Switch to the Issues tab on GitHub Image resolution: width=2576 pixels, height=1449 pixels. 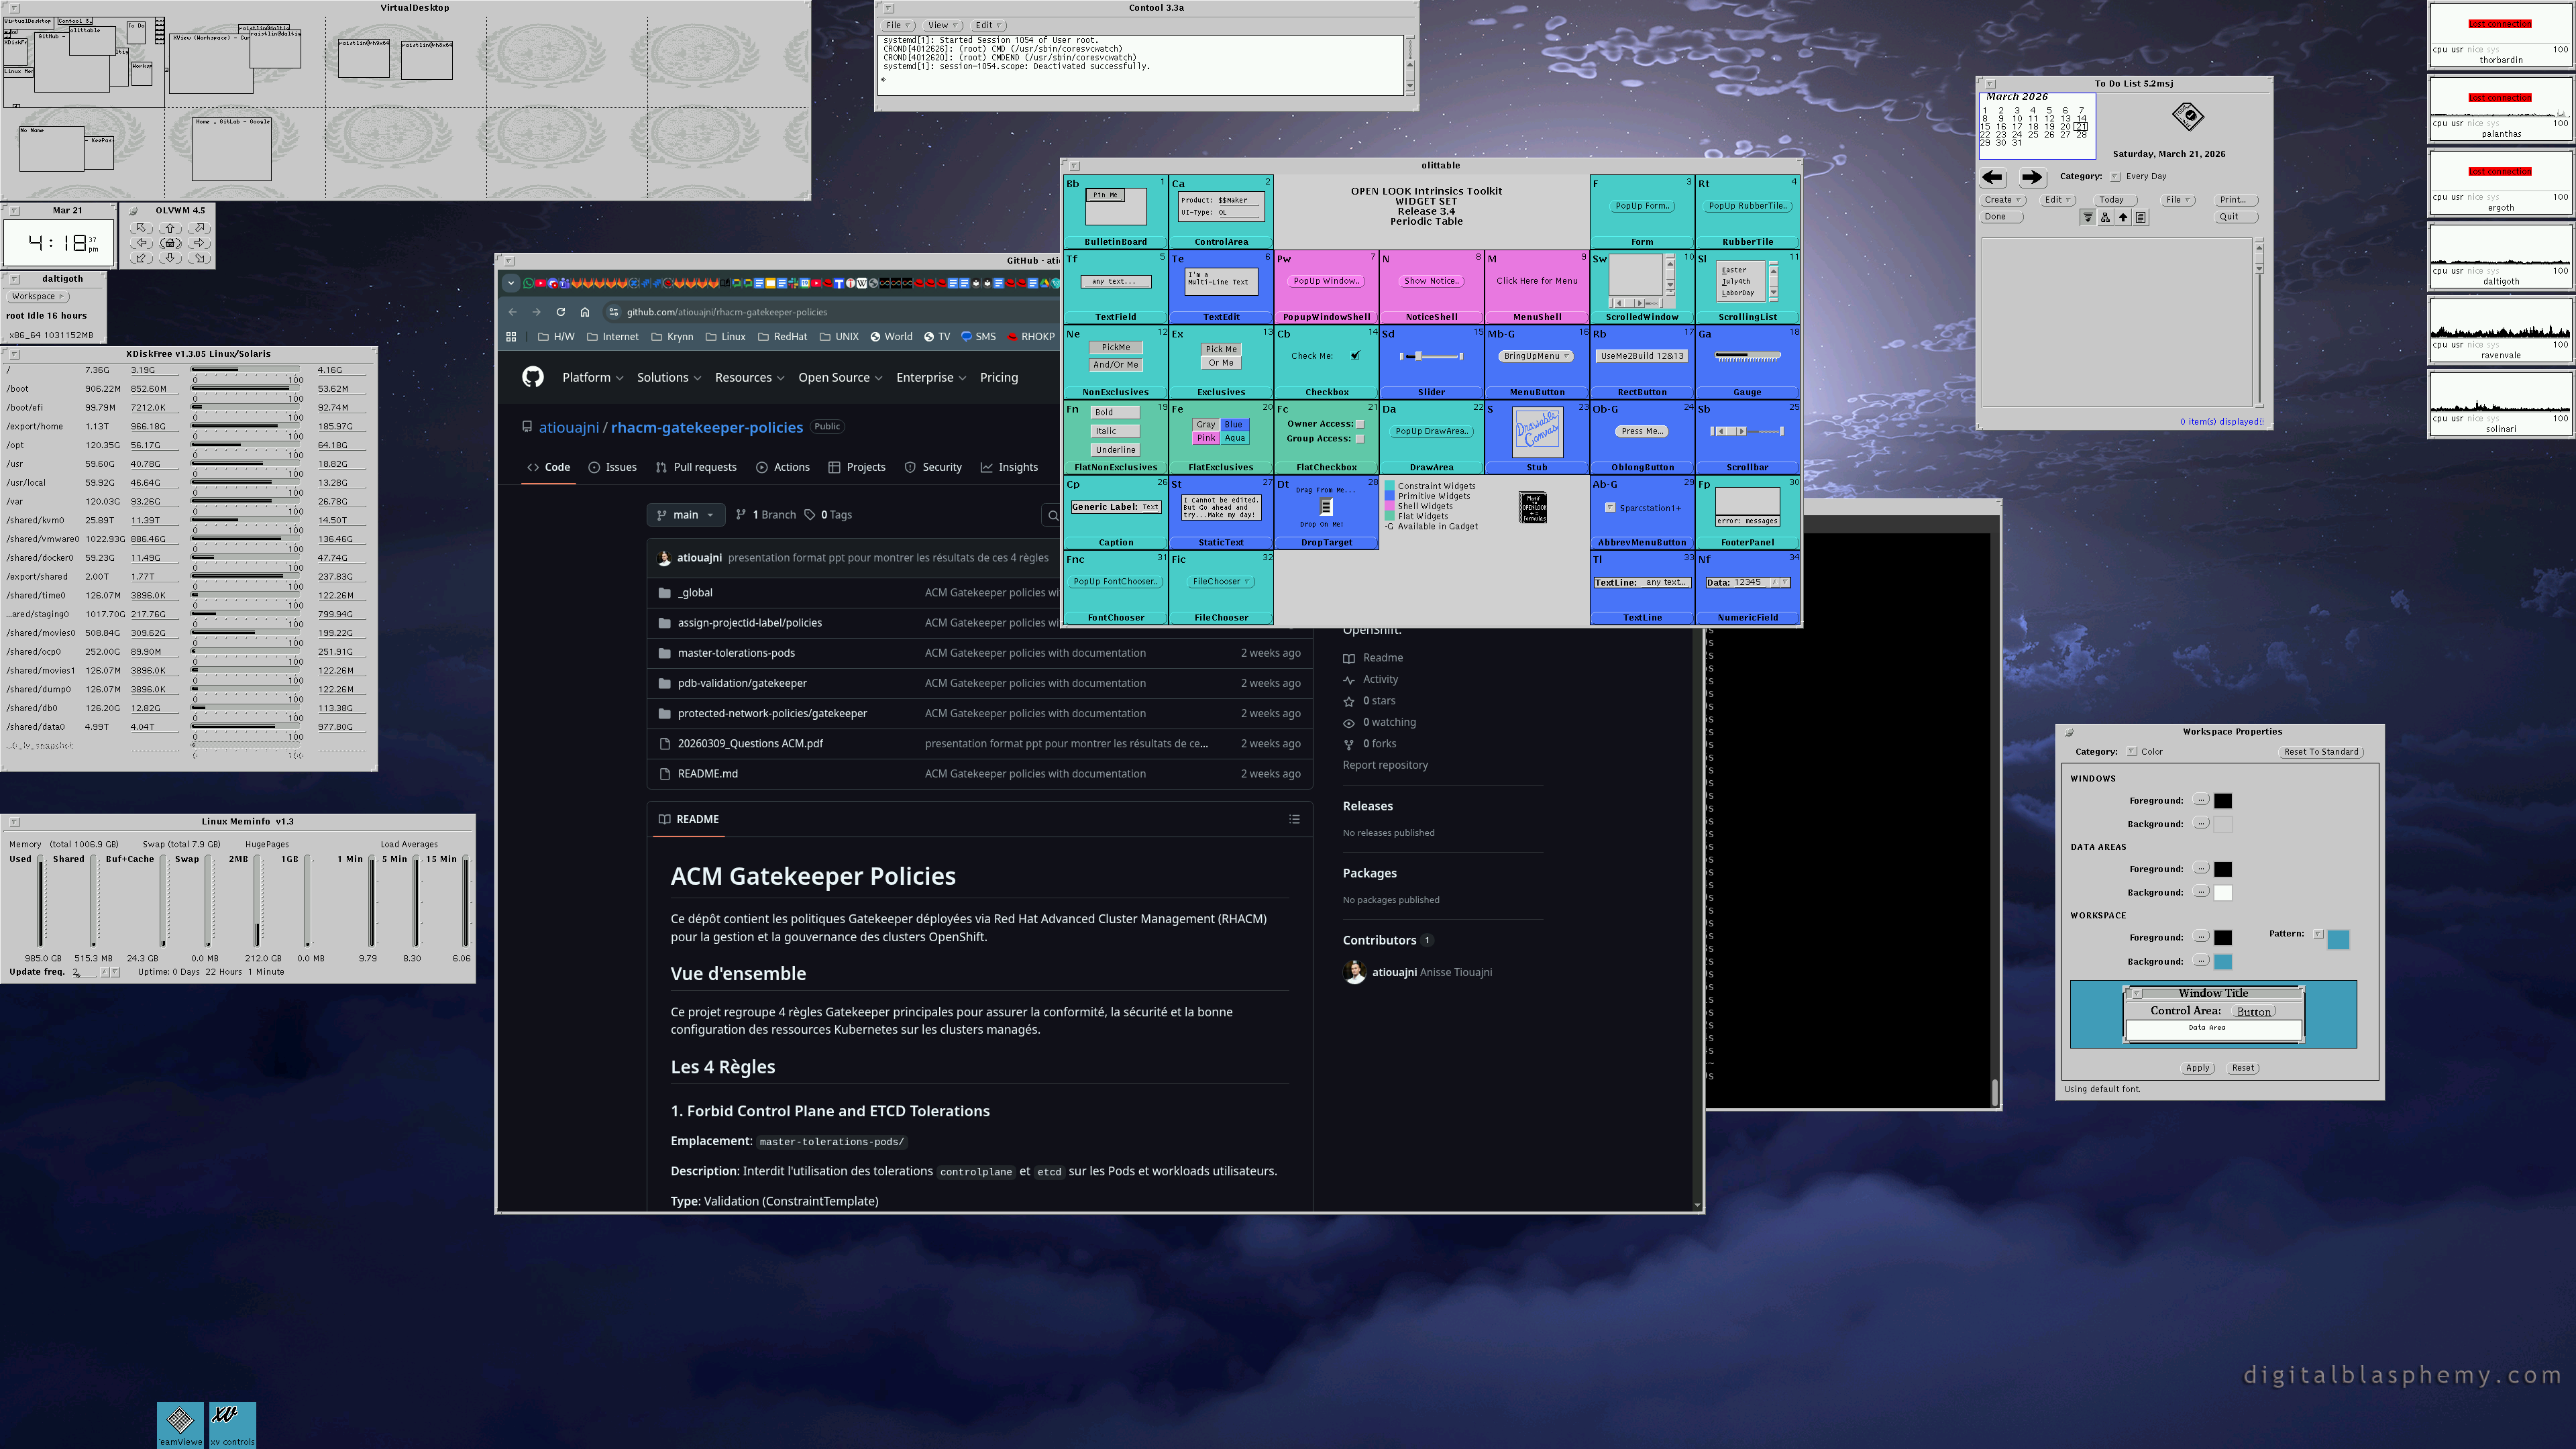pos(620,467)
